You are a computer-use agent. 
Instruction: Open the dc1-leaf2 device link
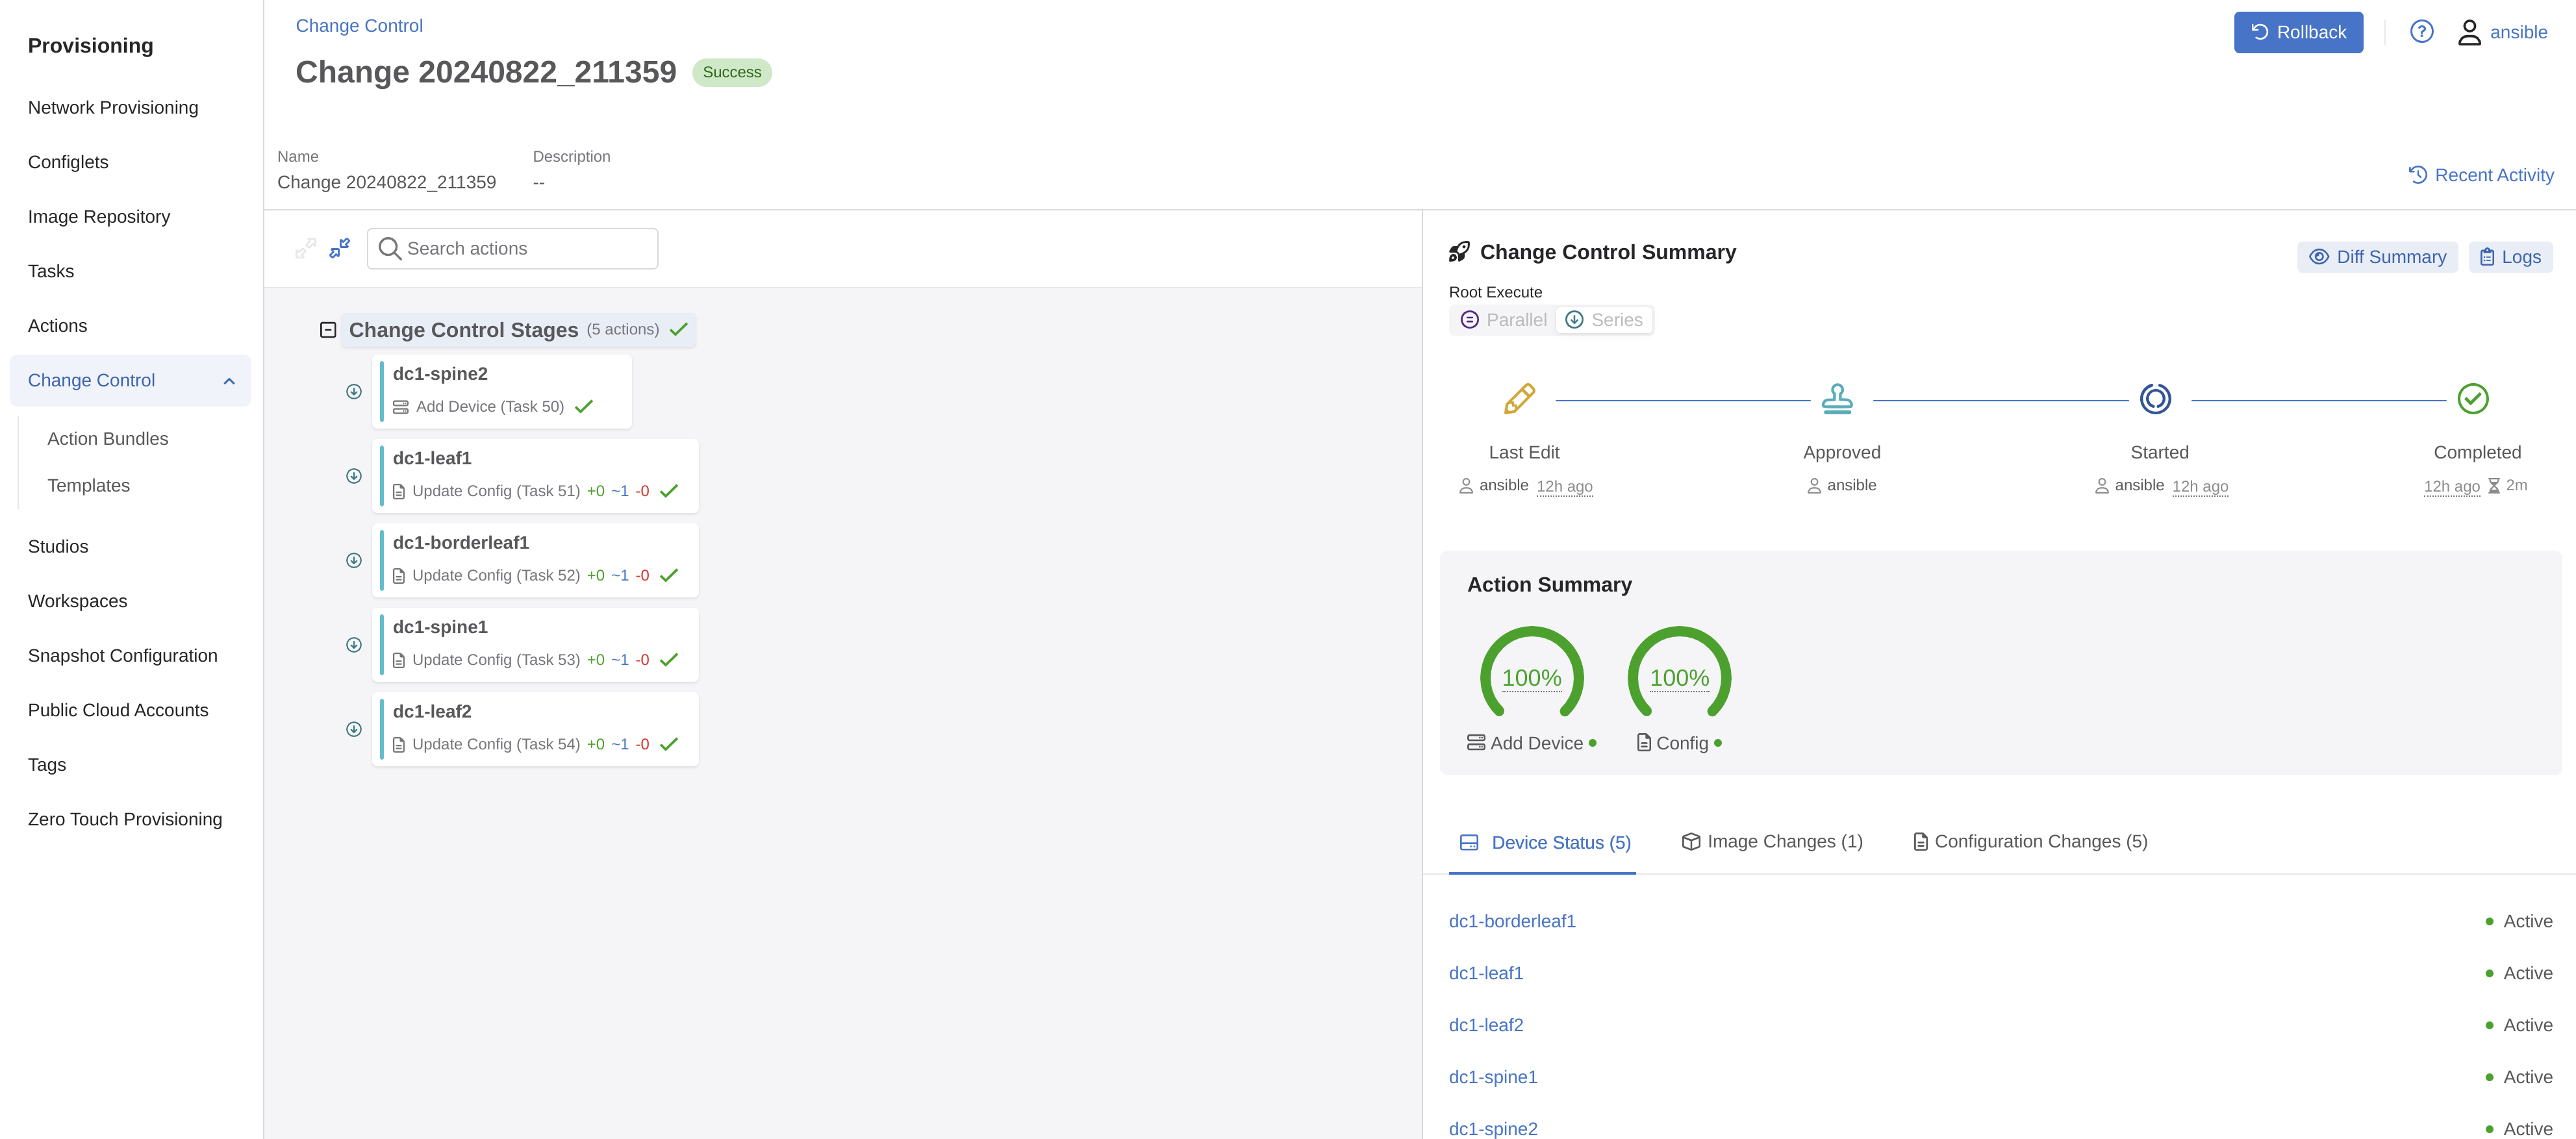[1486, 1026]
